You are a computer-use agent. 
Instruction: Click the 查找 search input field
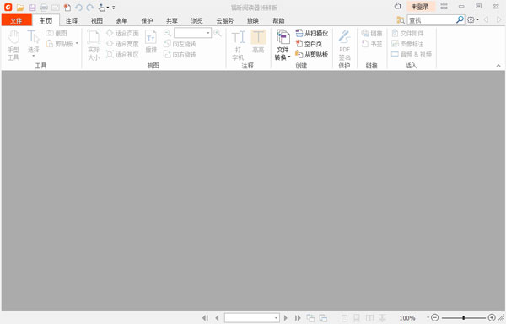pyautogui.click(x=431, y=20)
